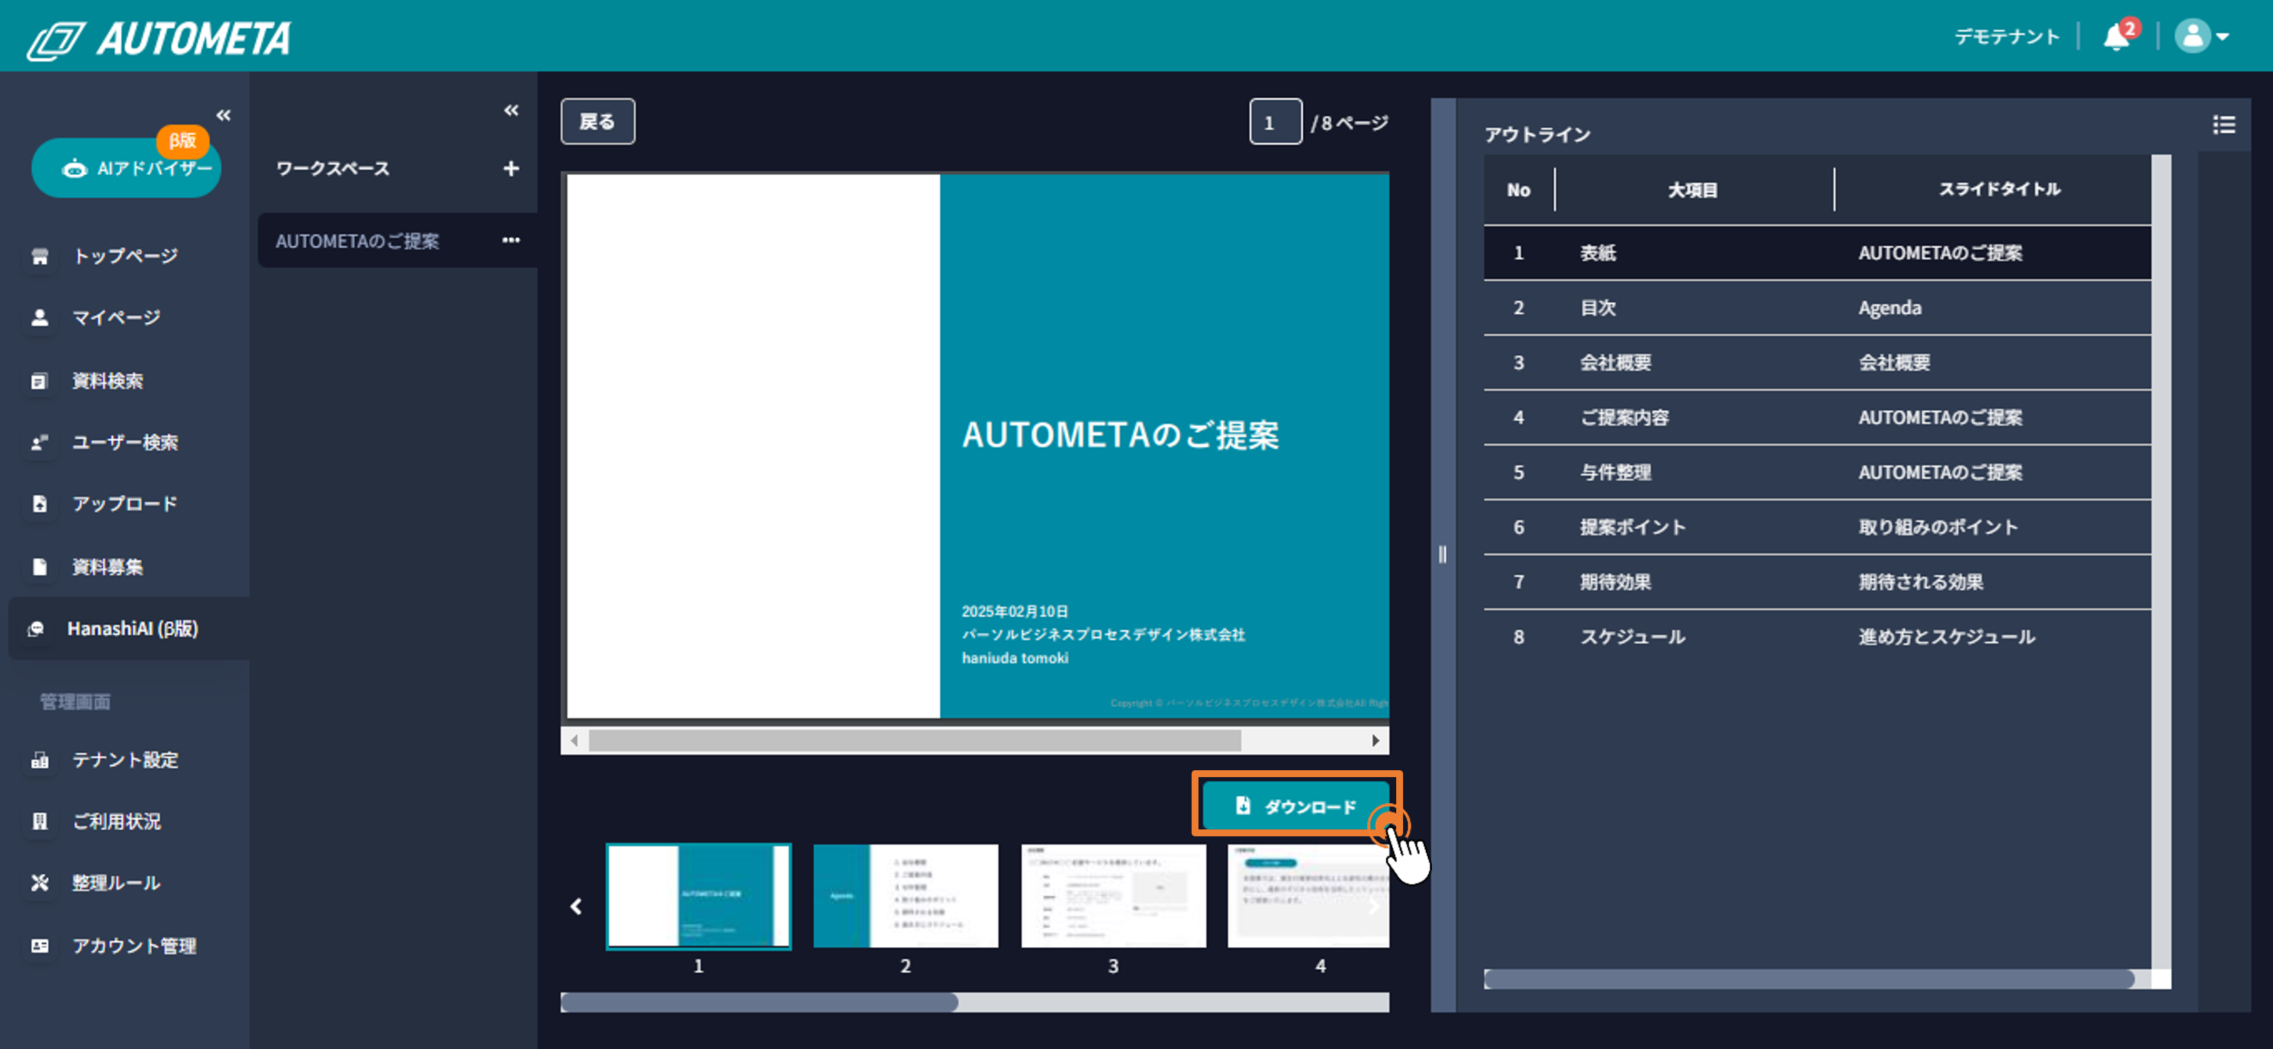
Task: Open ご利用状況 in admin section
Action: coord(117,822)
